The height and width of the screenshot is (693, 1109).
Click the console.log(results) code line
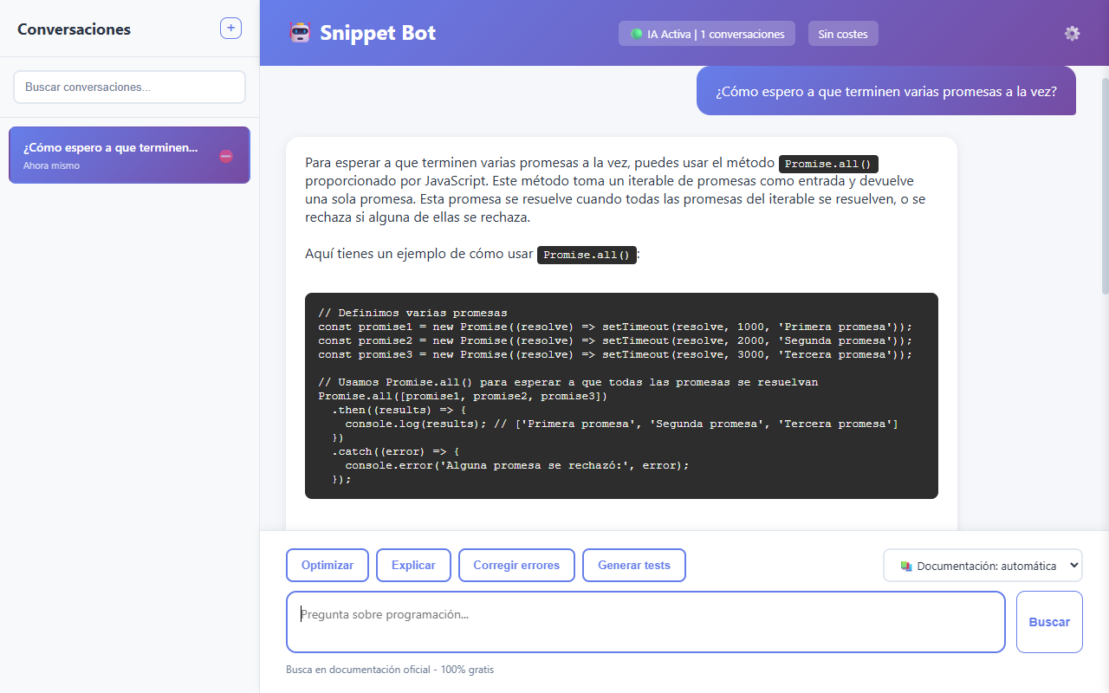click(x=621, y=424)
